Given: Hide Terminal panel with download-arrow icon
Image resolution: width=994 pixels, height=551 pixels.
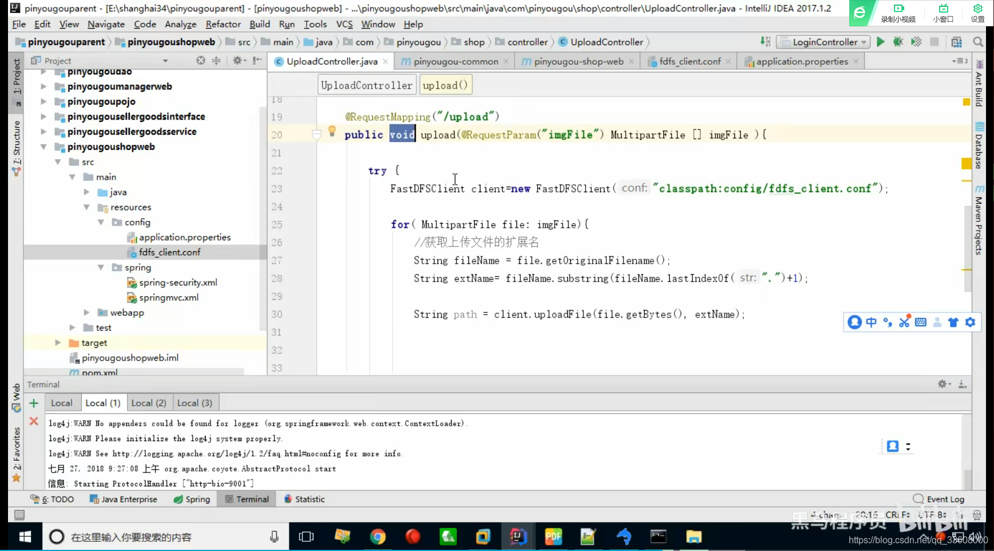Looking at the screenshot, I should pyautogui.click(x=963, y=384).
